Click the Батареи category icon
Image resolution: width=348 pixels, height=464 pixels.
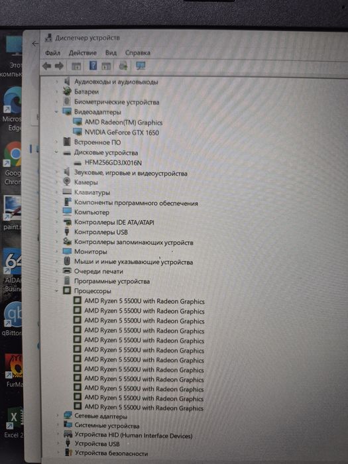pyautogui.click(x=67, y=91)
